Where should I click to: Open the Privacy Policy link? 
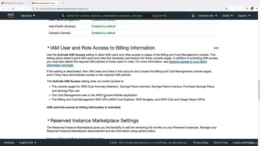tap(201, 142)
